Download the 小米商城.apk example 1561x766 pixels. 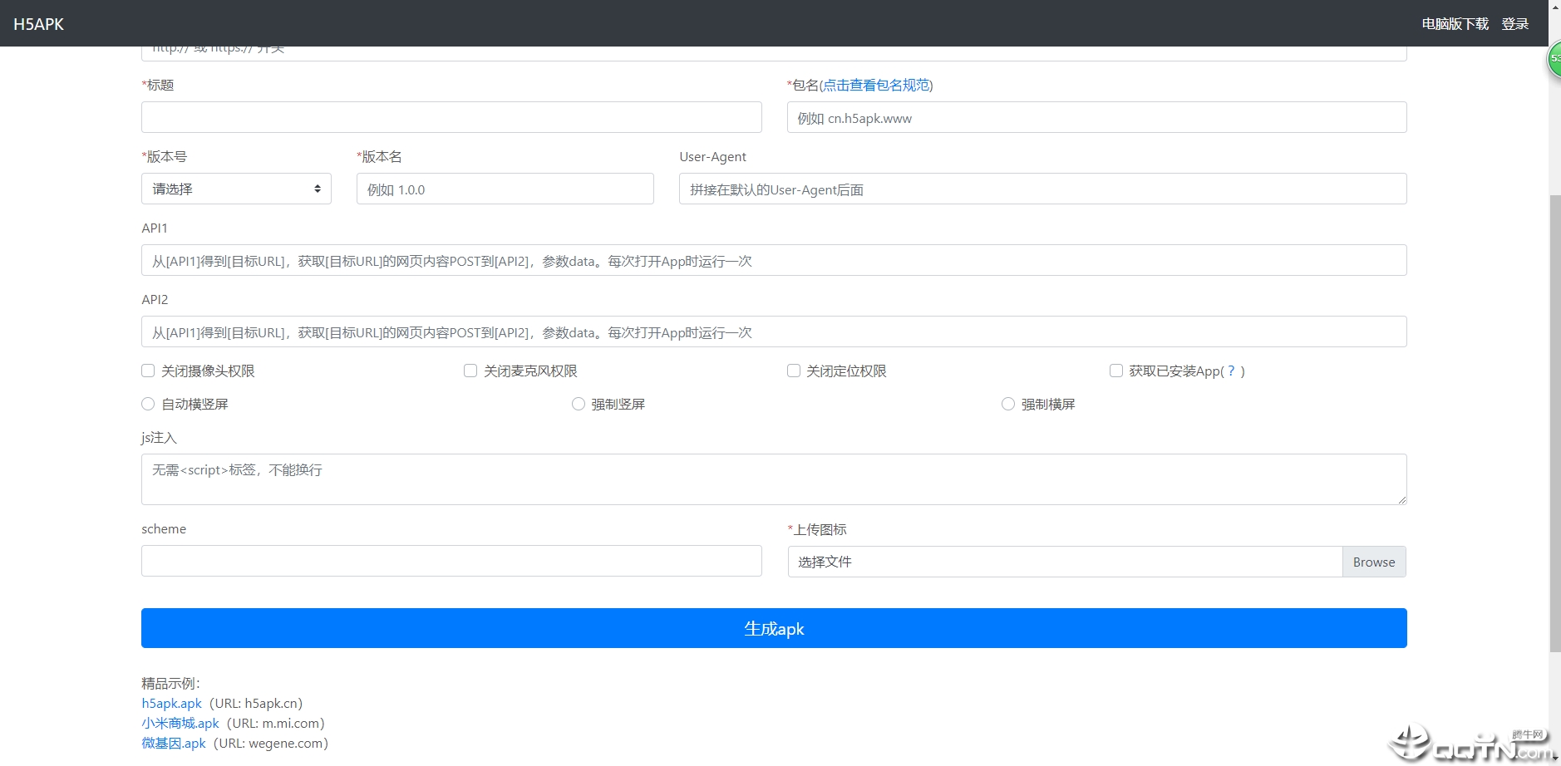180,723
